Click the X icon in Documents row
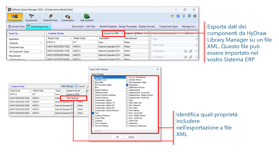The height and width of the screenshot is (153, 279). click(x=186, y=57)
